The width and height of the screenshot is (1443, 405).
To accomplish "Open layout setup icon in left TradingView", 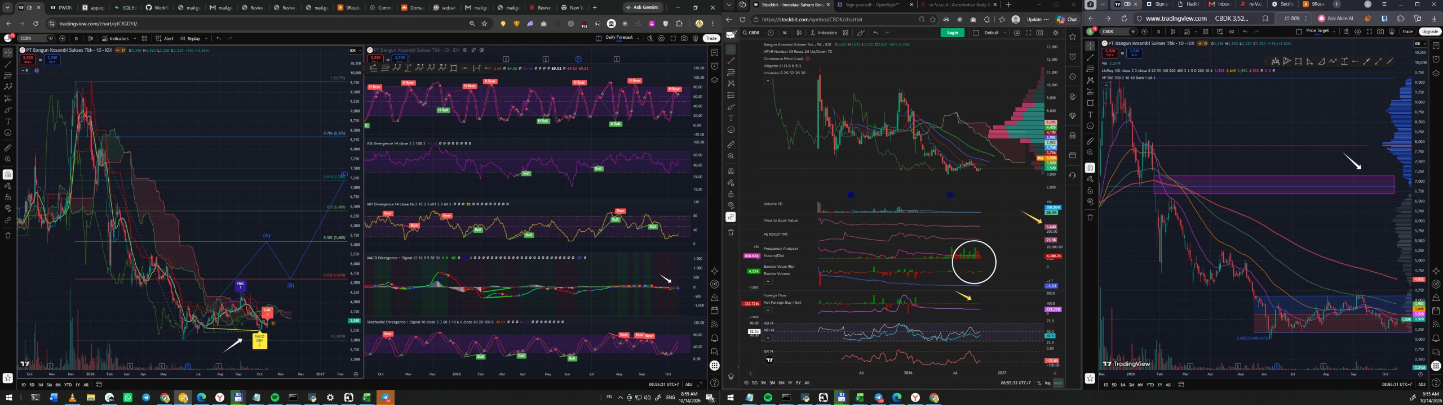I will pyautogui.click(x=598, y=38).
